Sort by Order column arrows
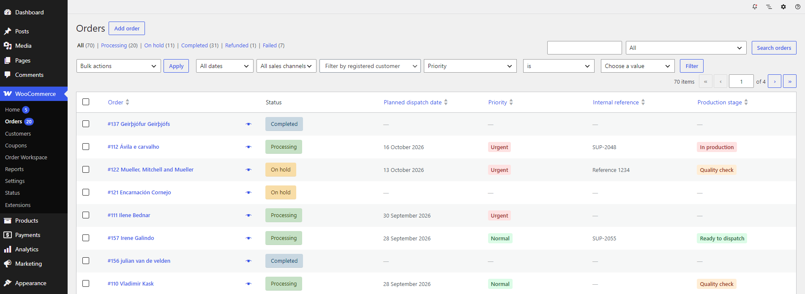This screenshot has height=294, width=805. [128, 102]
